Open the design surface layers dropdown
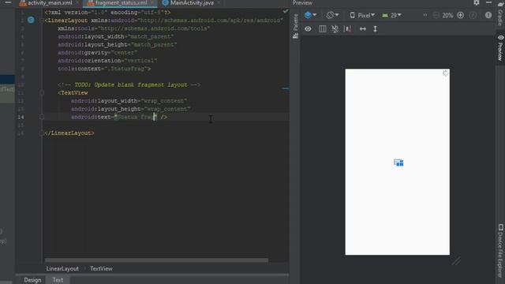Viewport: 505px width, 284px height. [310, 15]
